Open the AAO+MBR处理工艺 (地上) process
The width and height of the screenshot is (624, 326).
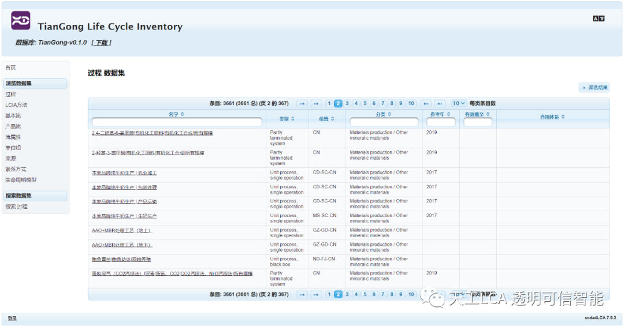tap(122, 231)
